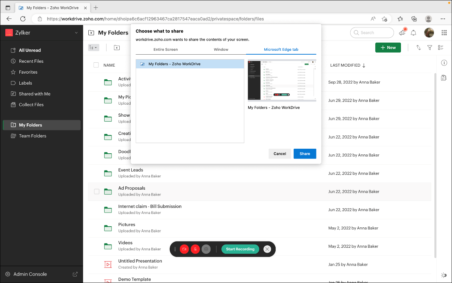Open Recent Files in sidebar

pos(31,61)
